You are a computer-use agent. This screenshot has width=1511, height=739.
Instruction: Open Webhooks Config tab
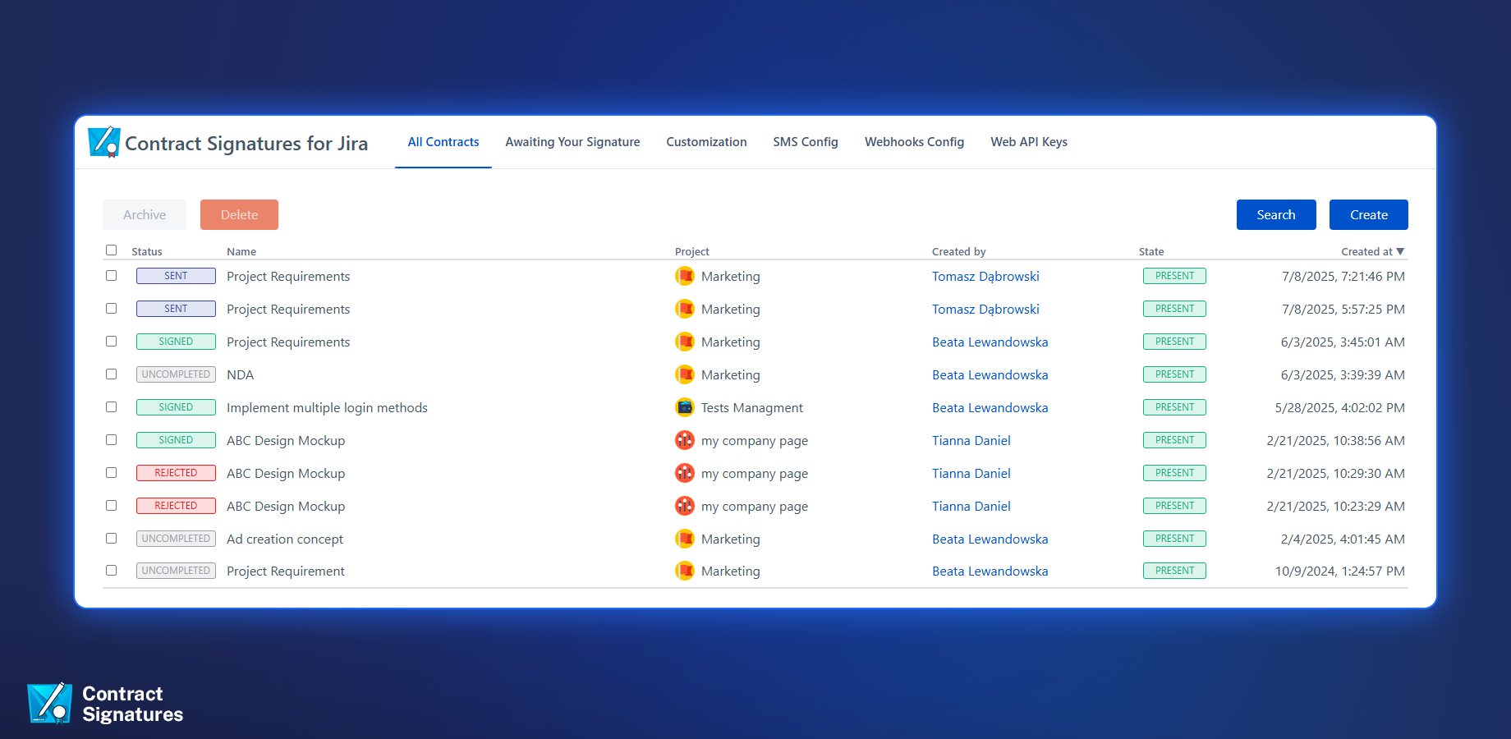pyautogui.click(x=914, y=142)
